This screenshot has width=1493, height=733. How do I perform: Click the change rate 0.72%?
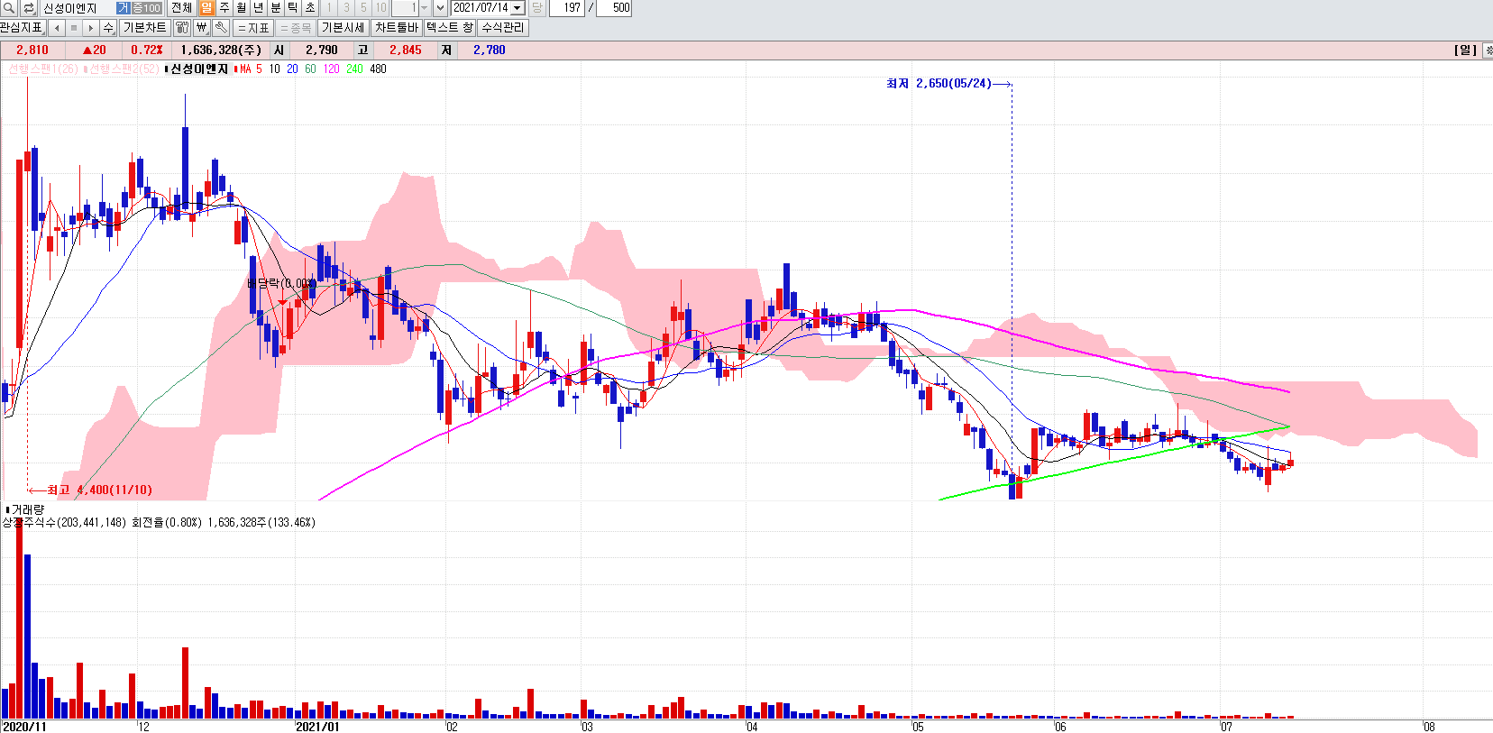[146, 50]
